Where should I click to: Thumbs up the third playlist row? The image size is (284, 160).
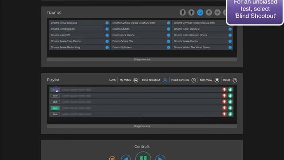click(230, 102)
